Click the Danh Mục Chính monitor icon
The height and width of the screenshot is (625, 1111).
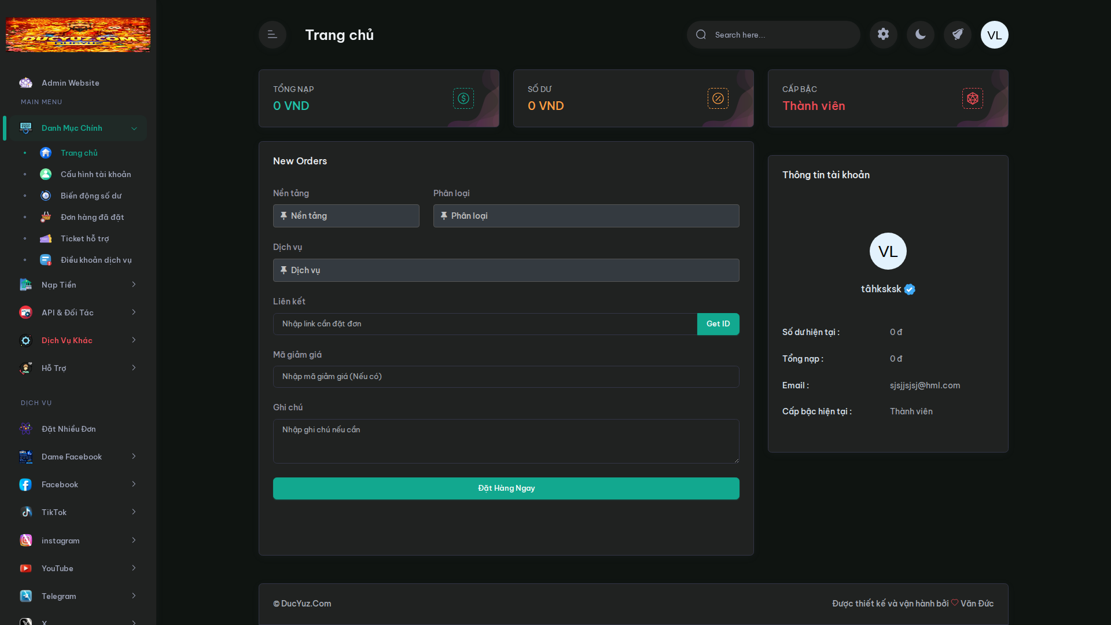coord(25,128)
